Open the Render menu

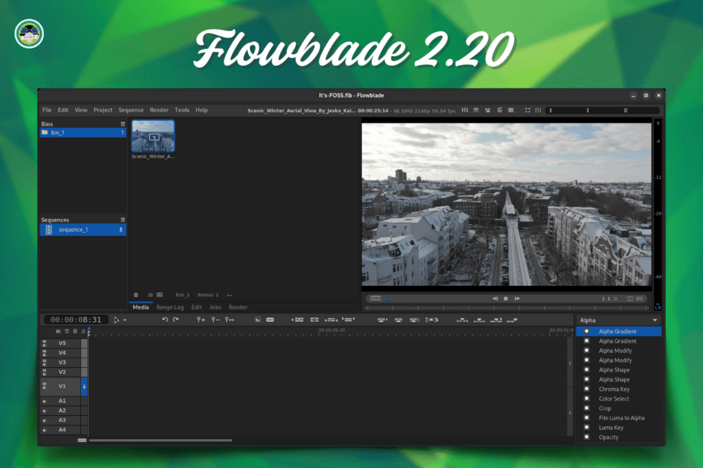[159, 110]
